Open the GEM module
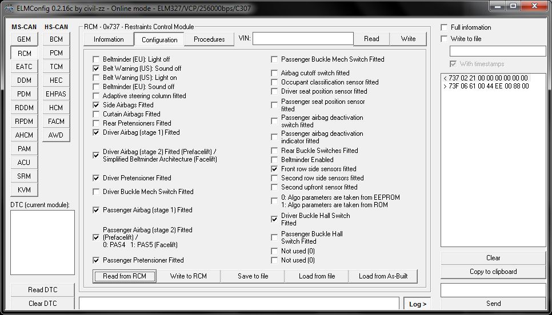 [24, 39]
